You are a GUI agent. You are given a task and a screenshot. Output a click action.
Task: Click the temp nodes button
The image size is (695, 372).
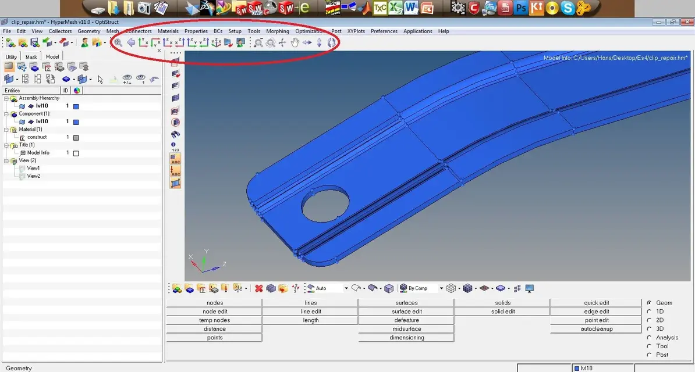coord(215,320)
